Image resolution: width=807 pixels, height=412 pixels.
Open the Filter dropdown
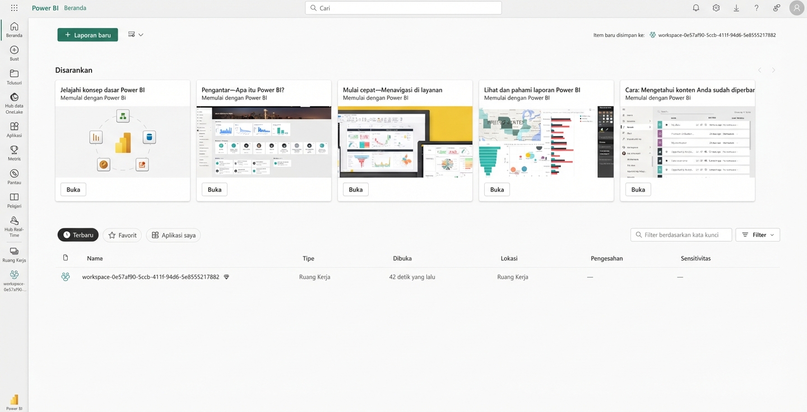click(x=757, y=235)
